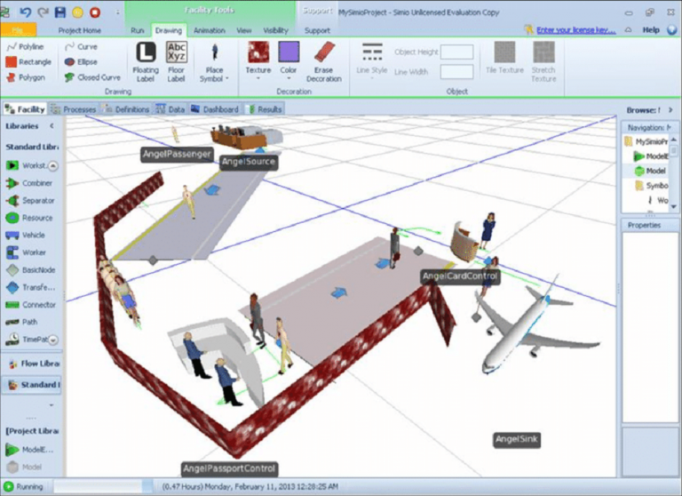Select the Rectangle drawing tool
Image resolution: width=682 pixels, height=496 pixels.
coord(29,62)
